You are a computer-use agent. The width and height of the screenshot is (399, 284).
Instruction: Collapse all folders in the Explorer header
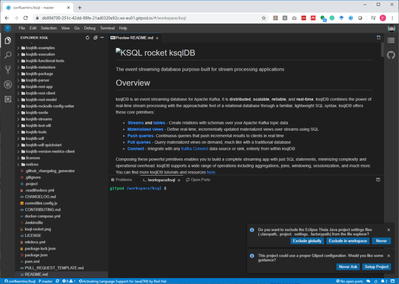pyautogui.click(x=95, y=38)
